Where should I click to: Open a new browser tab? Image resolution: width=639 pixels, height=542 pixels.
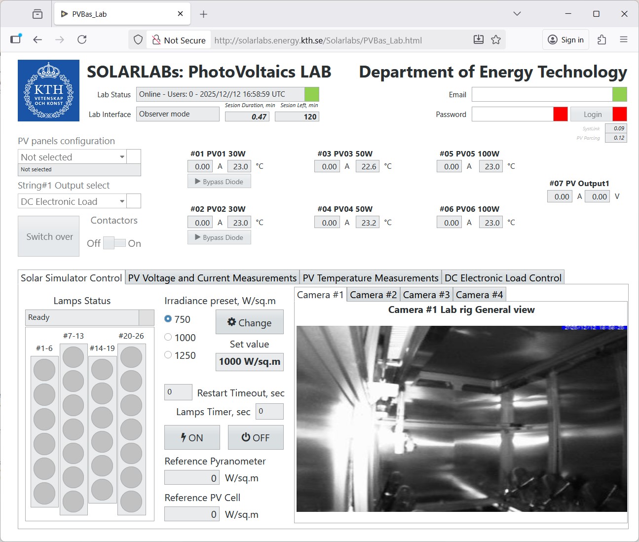[x=203, y=14]
